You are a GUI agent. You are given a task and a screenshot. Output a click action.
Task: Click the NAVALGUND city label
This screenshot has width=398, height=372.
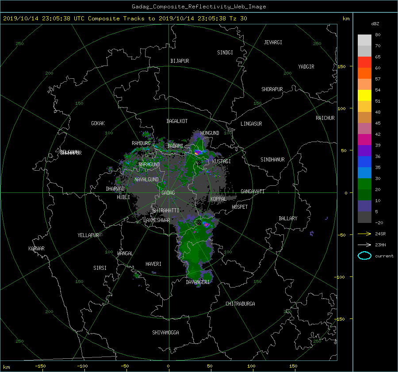(146, 180)
